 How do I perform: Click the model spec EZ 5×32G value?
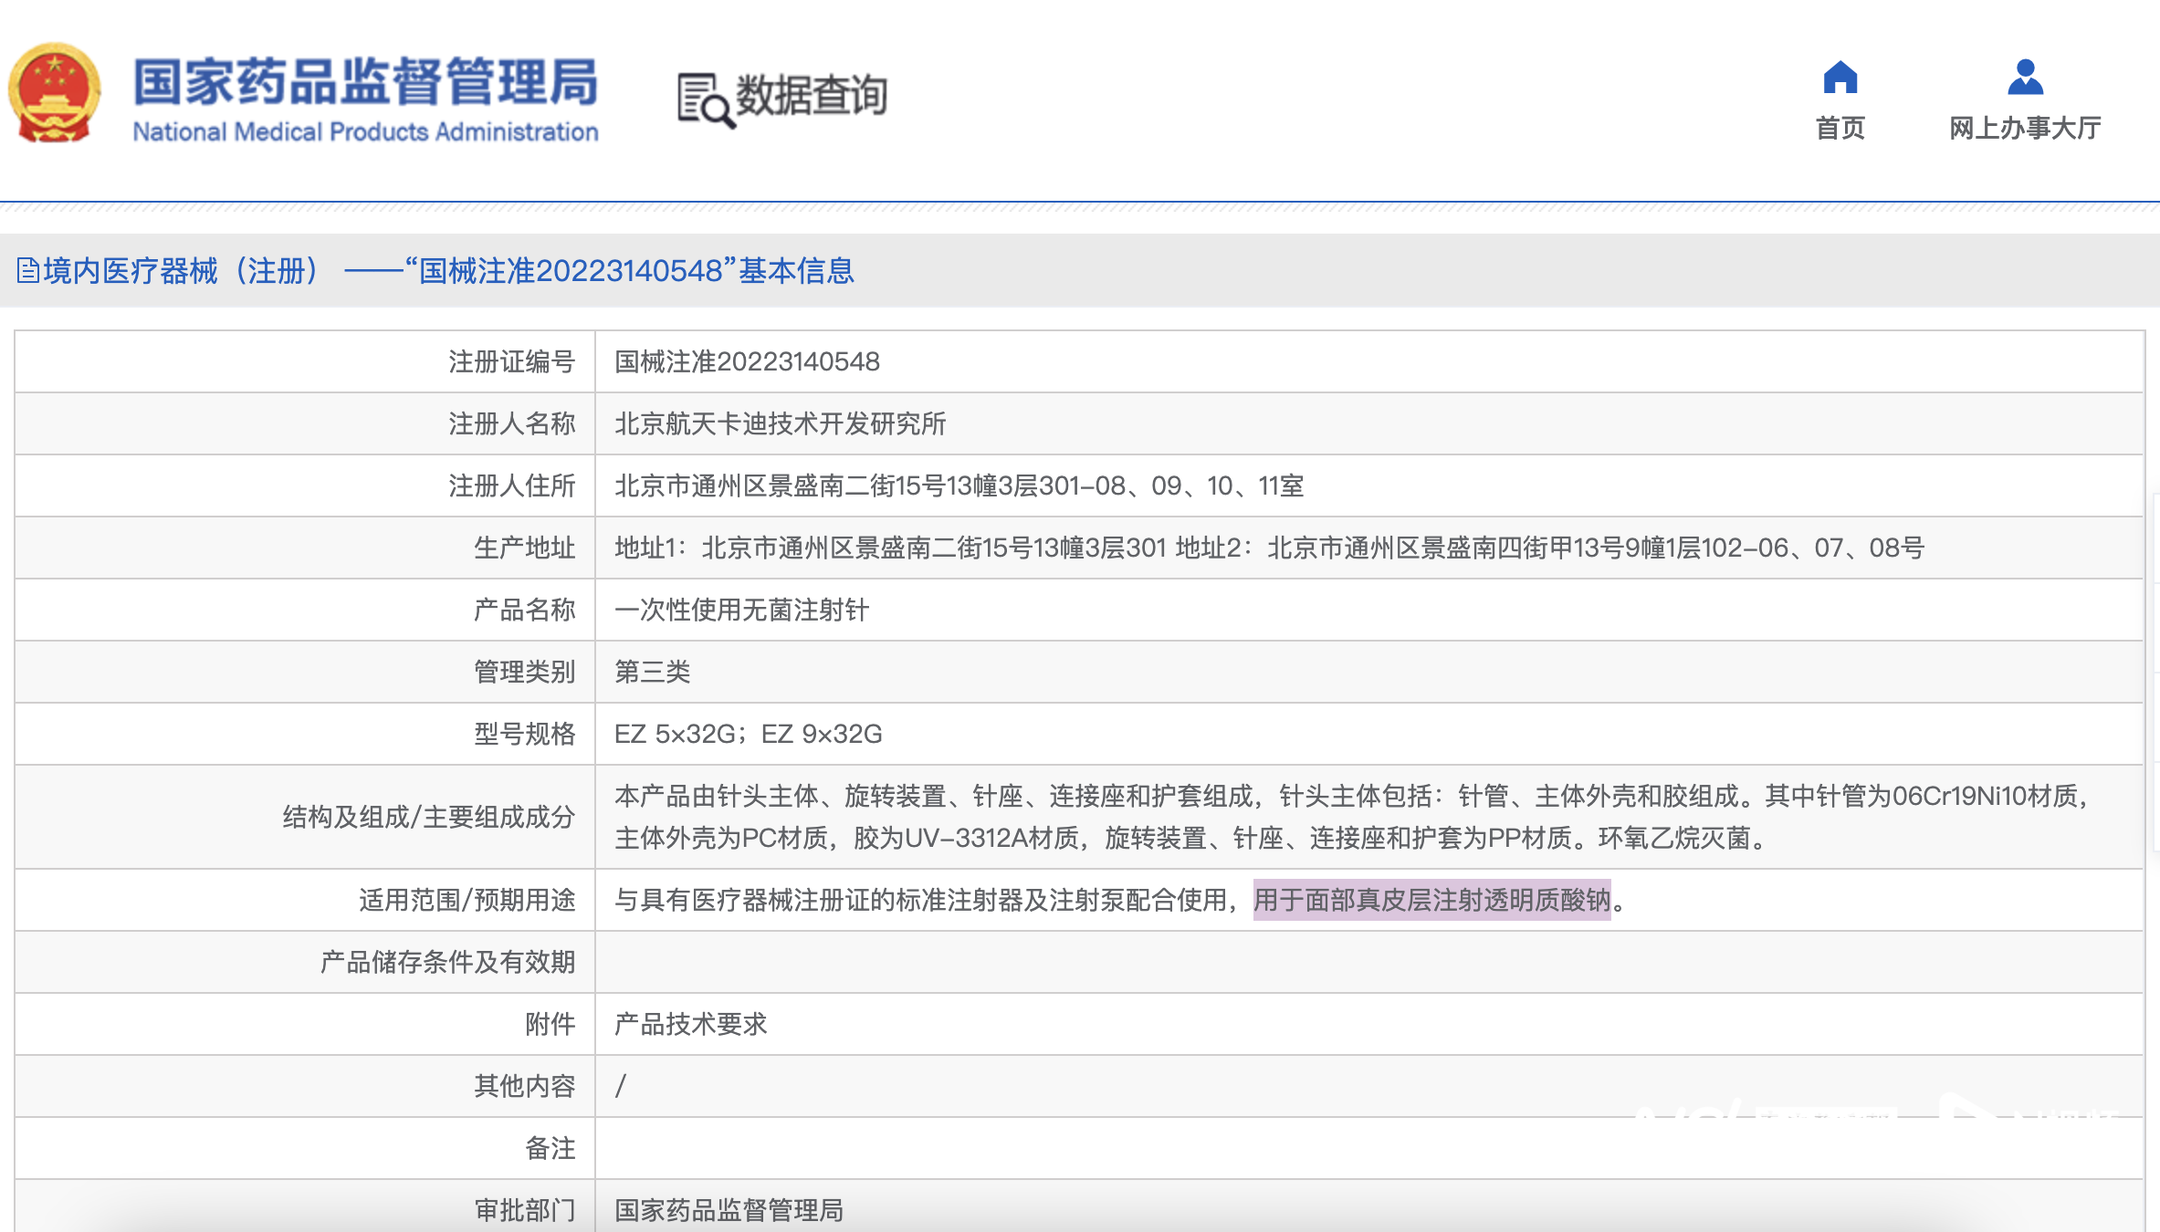676,734
